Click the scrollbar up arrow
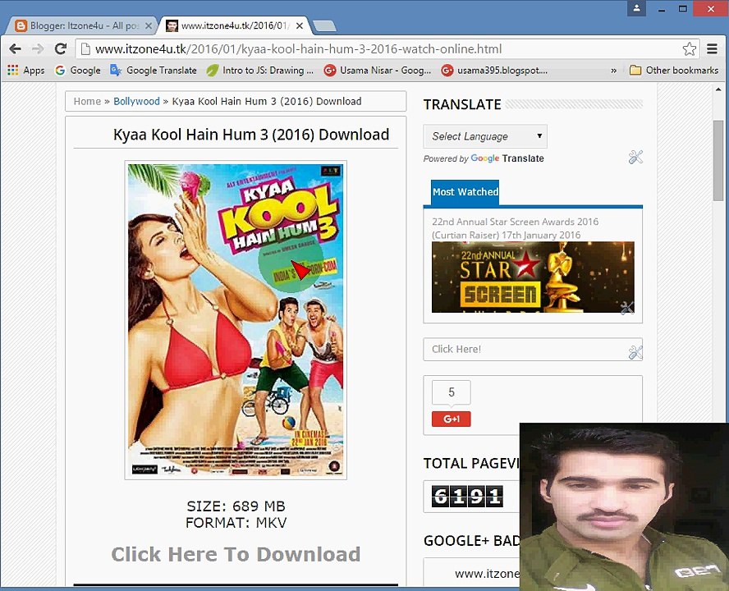The width and height of the screenshot is (729, 591). (718, 89)
